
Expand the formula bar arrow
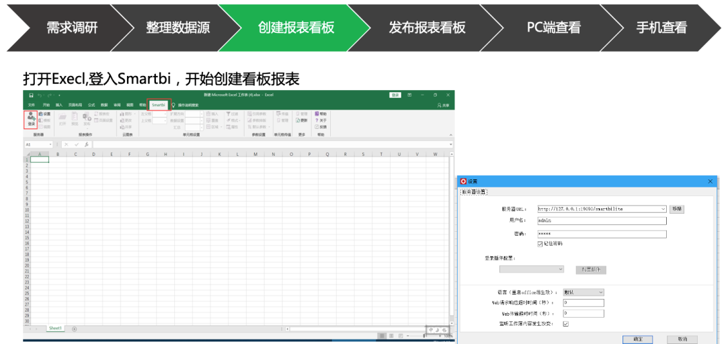(451, 144)
